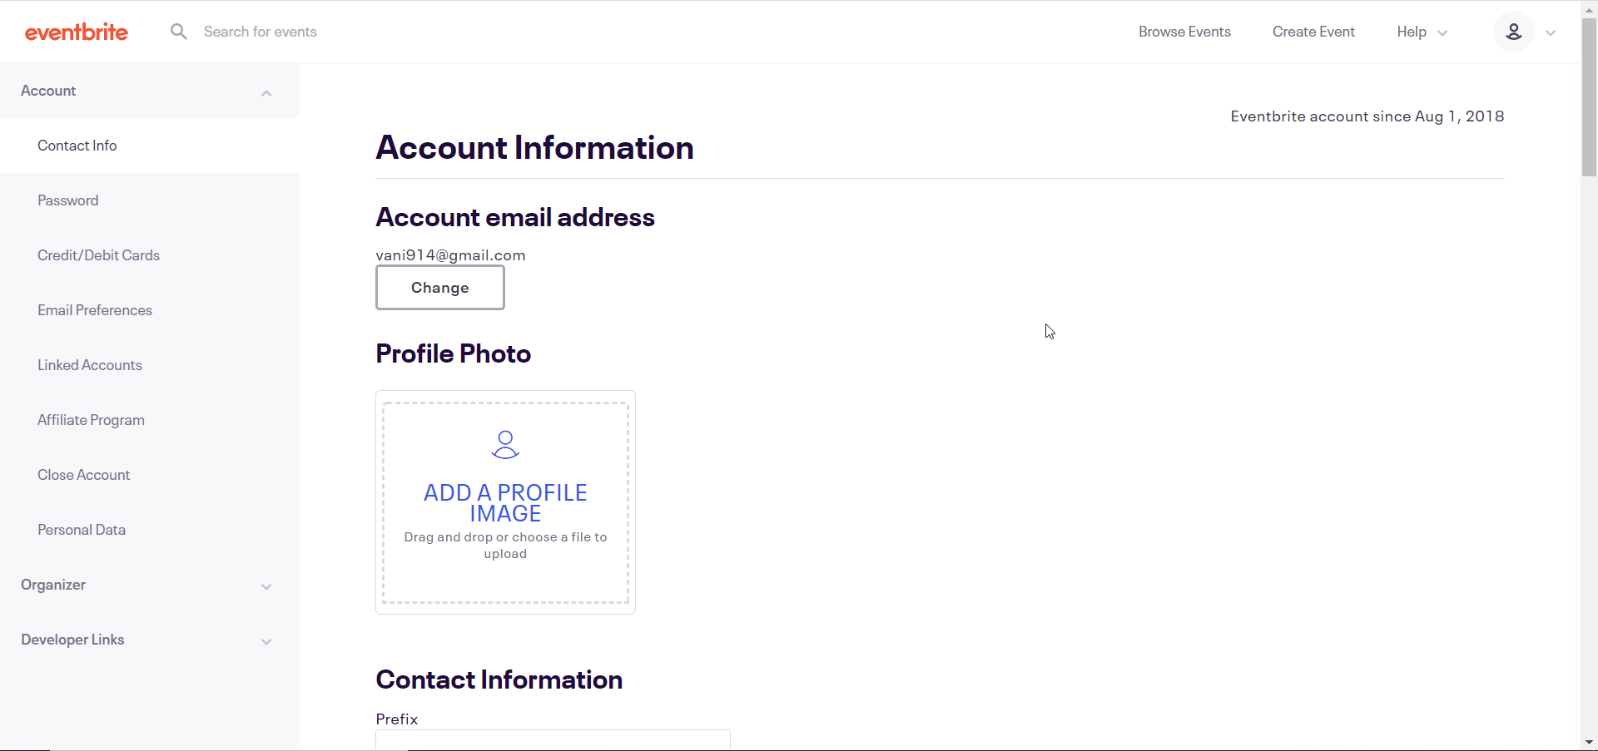Click the profile image placeholder icon
Image resolution: width=1598 pixels, height=751 pixels.
[x=505, y=444]
